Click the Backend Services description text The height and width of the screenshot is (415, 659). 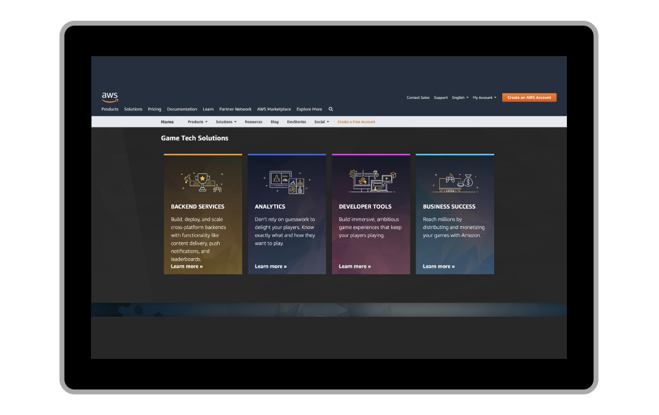[198, 239]
